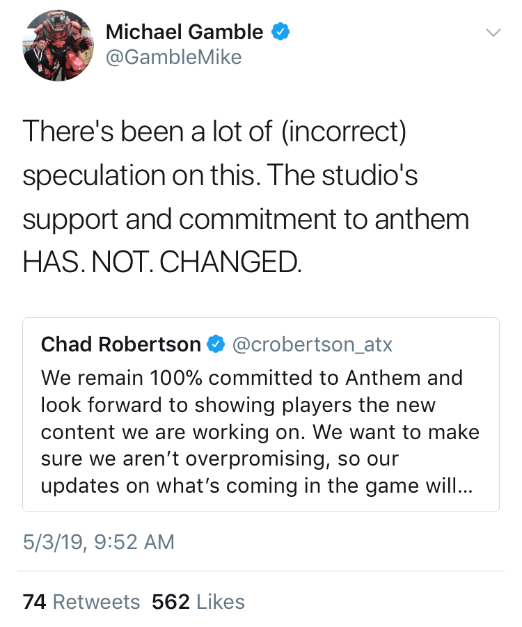View the 74 Retweets list
Image resolution: width=522 pixels, height=627 pixels.
(x=81, y=602)
